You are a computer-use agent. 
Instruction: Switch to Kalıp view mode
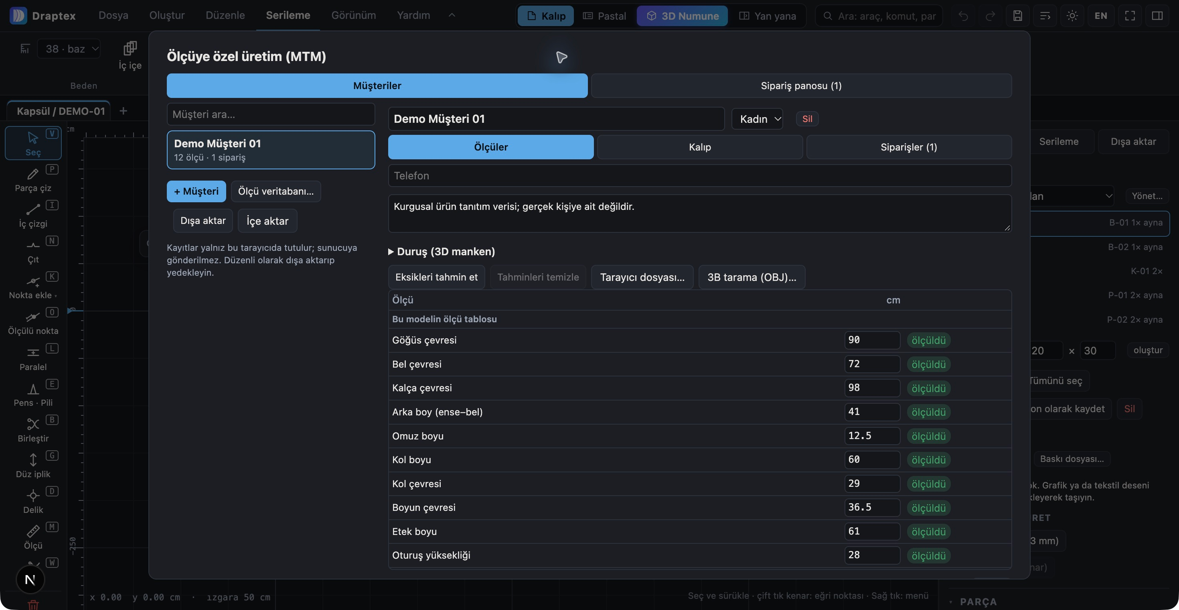545,16
